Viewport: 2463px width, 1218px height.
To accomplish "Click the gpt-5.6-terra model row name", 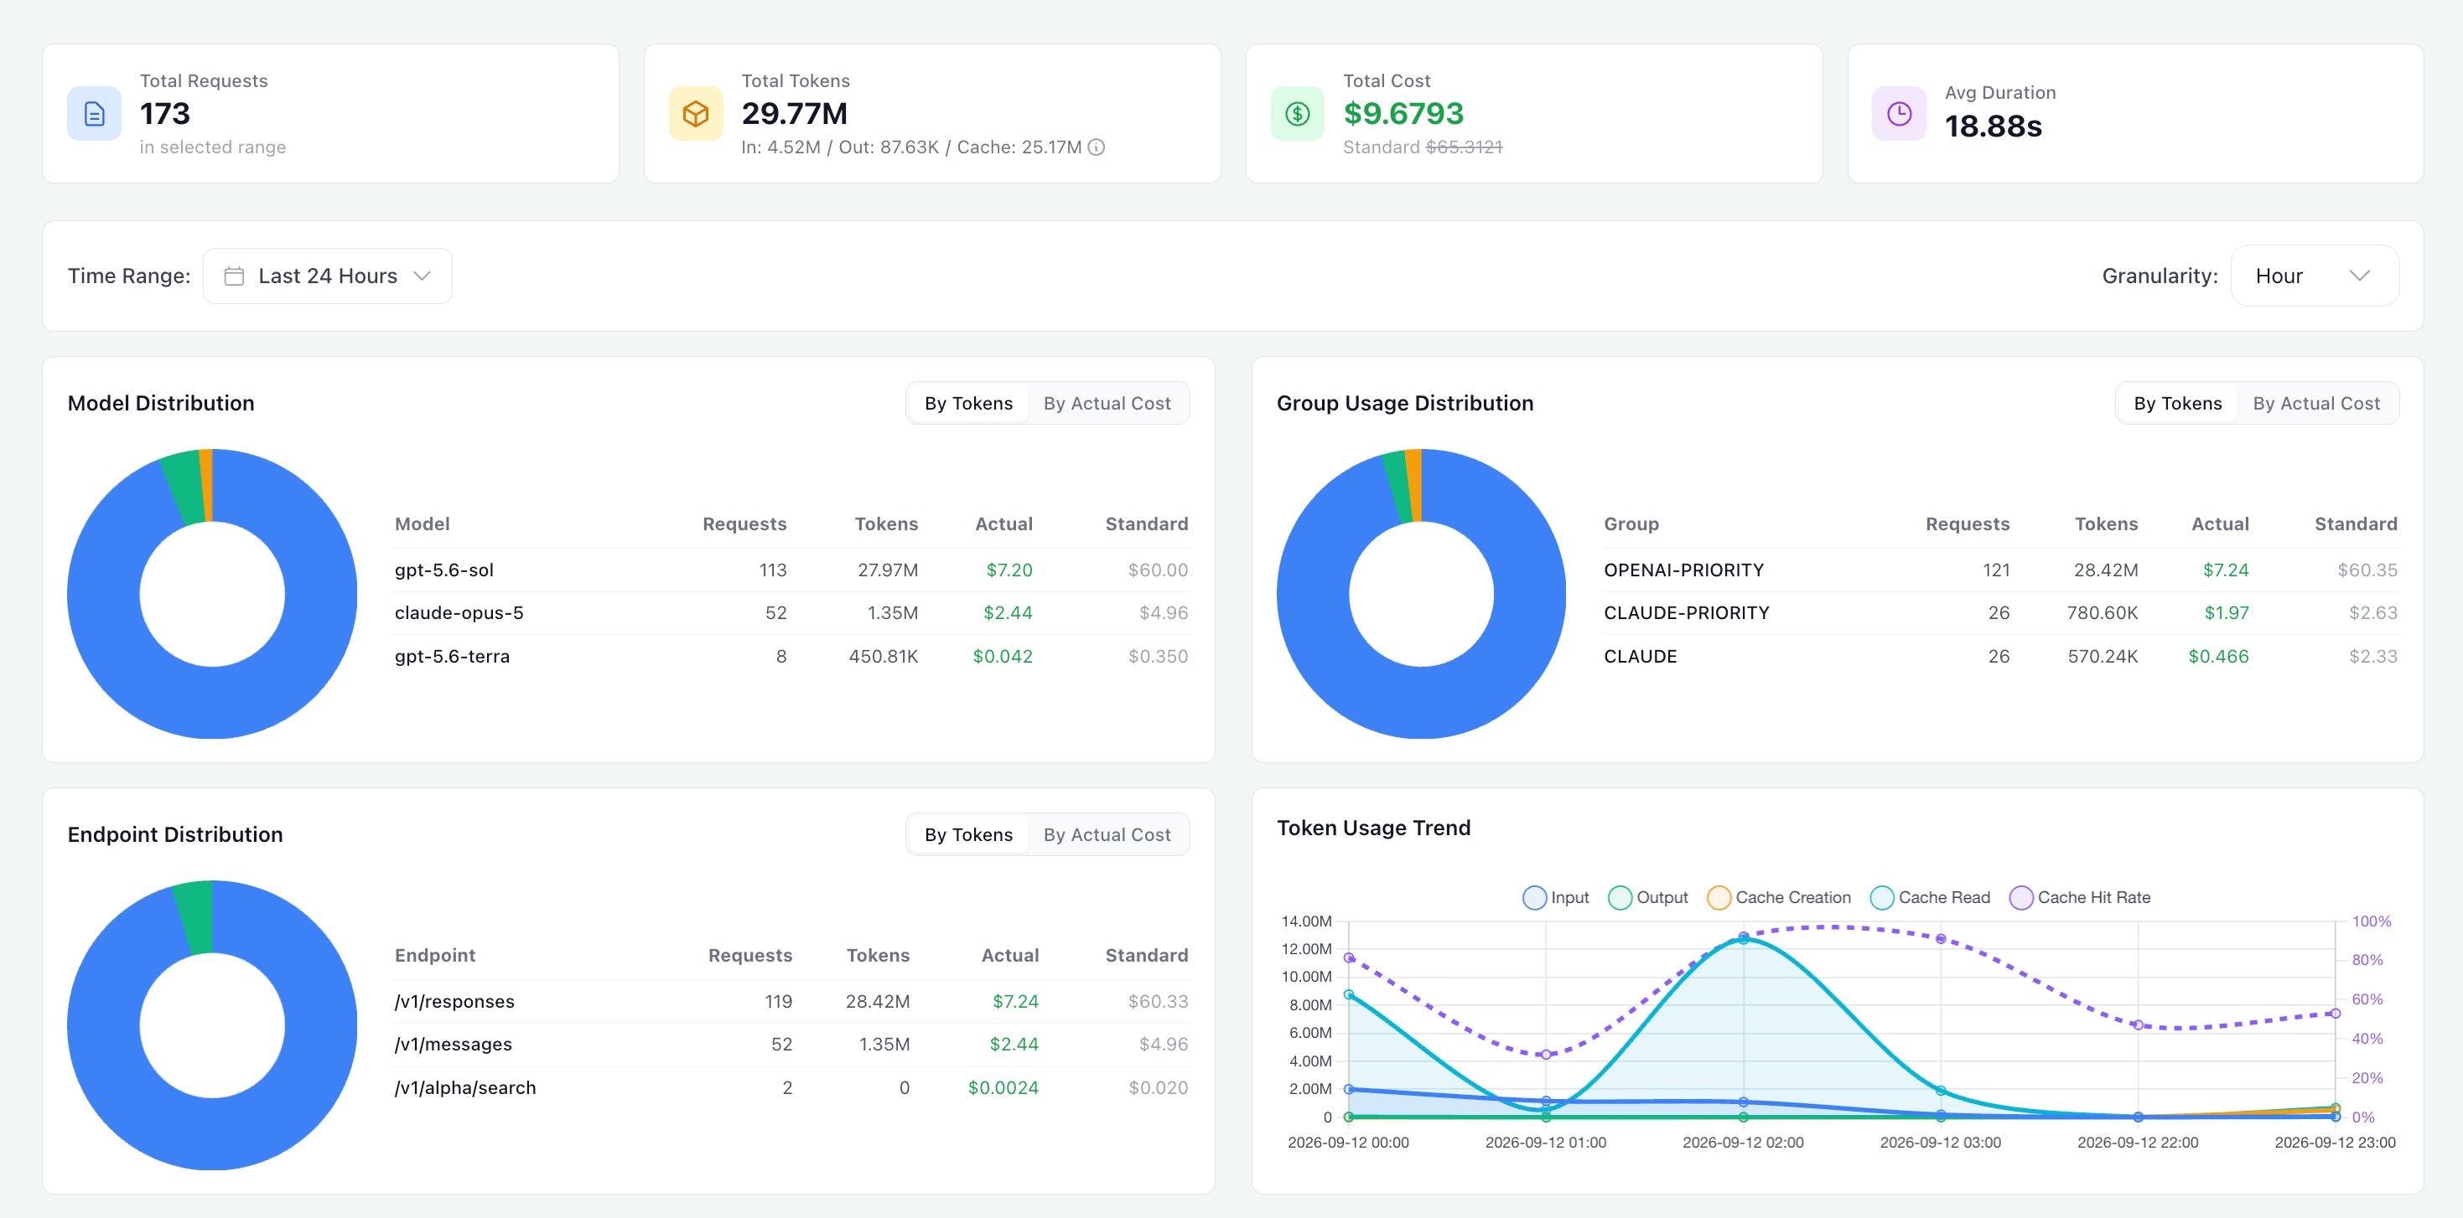I will pos(452,658).
